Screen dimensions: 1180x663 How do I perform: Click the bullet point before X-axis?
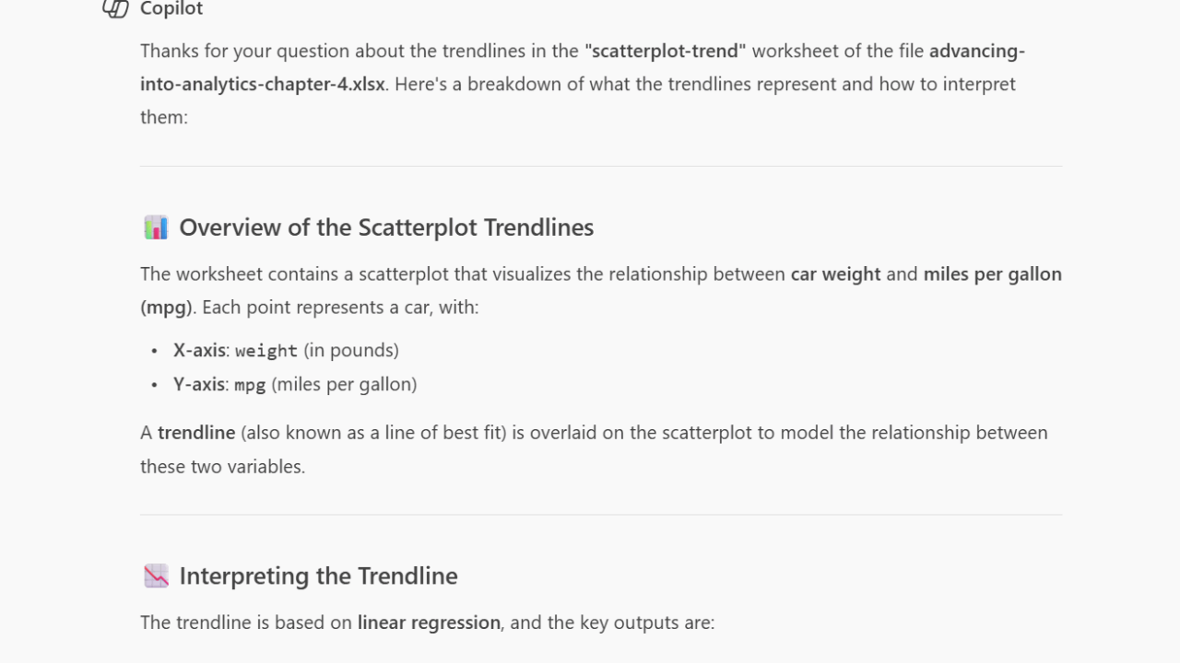(x=154, y=351)
